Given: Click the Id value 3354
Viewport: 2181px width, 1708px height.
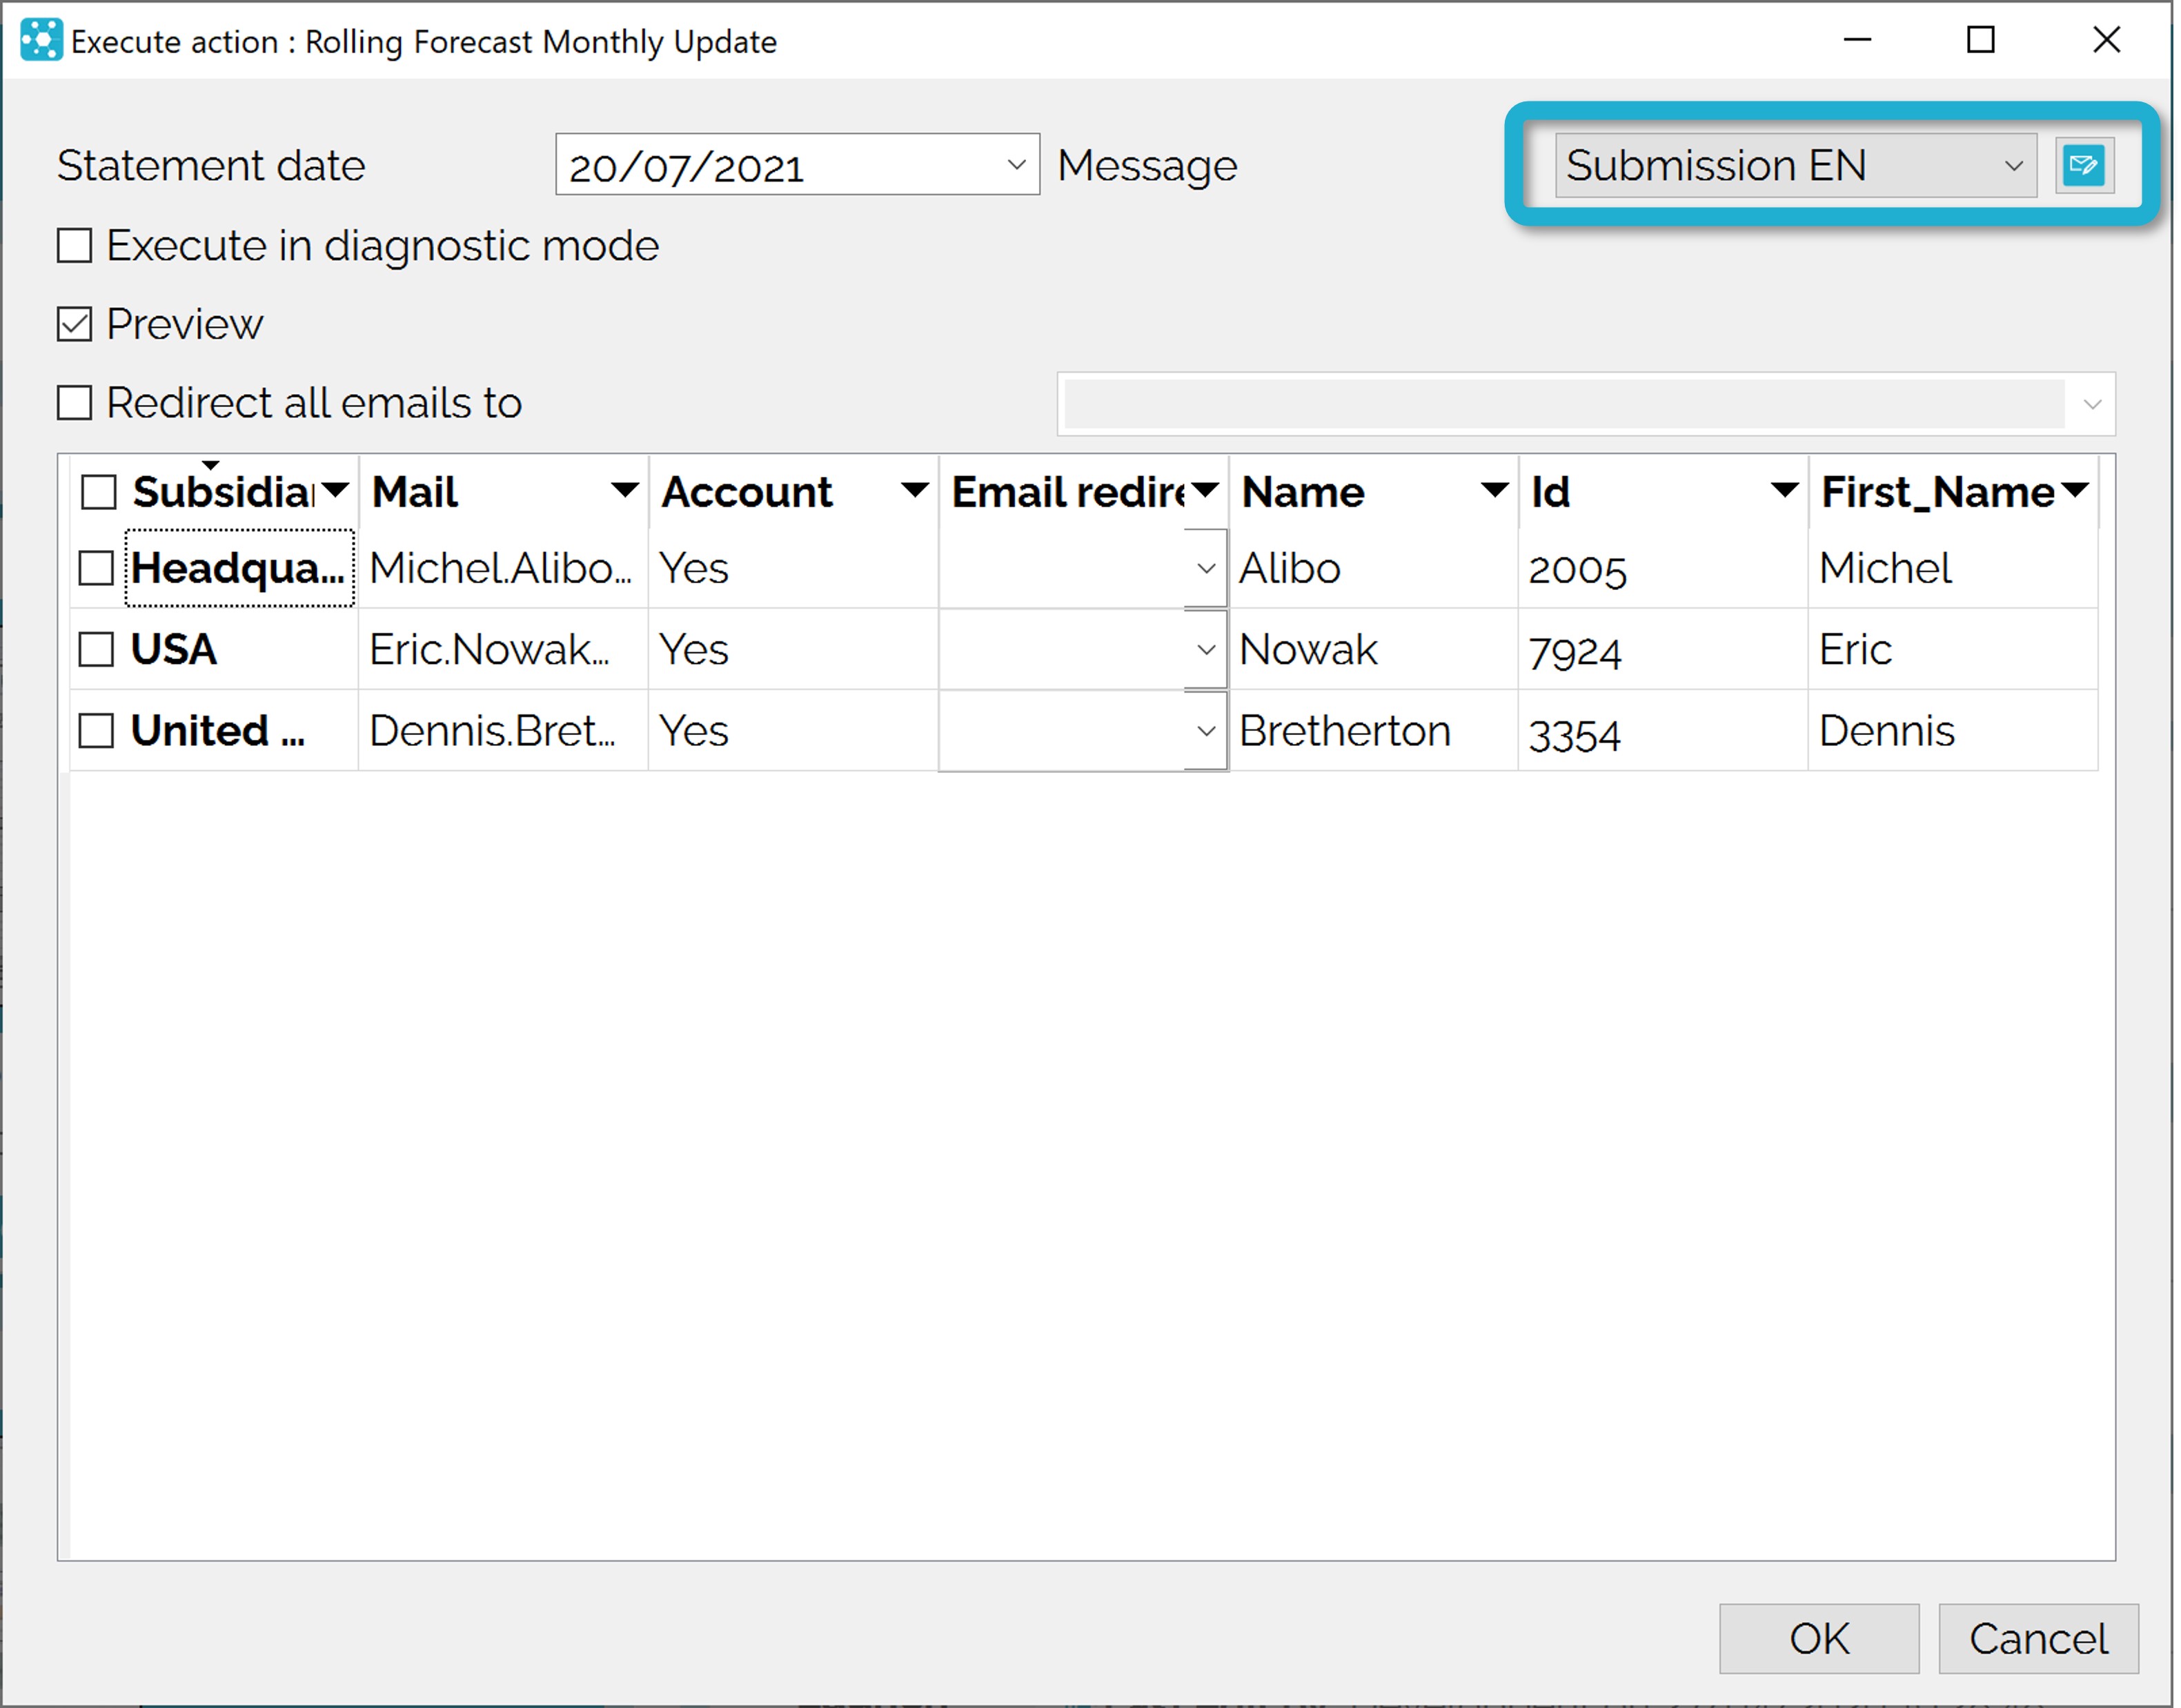Looking at the screenshot, I should pos(1664,731).
